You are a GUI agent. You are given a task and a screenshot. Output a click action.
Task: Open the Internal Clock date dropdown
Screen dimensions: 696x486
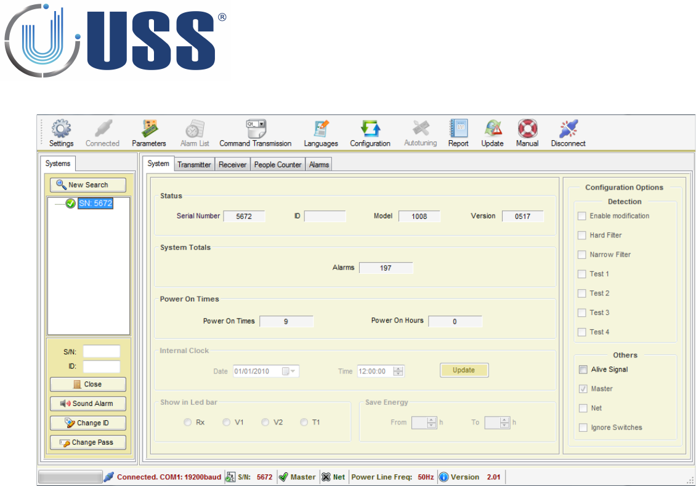tap(289, 371)
